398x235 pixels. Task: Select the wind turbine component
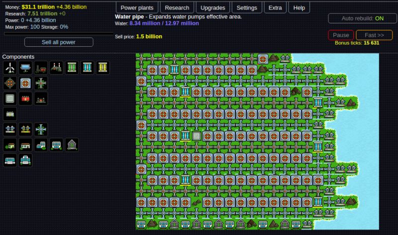coord(10,68)
